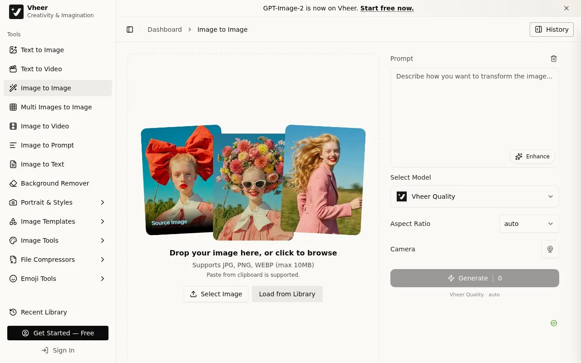Focus the prompt description text area
Viewport: 581px width, 363px height.
click(475, 118)
